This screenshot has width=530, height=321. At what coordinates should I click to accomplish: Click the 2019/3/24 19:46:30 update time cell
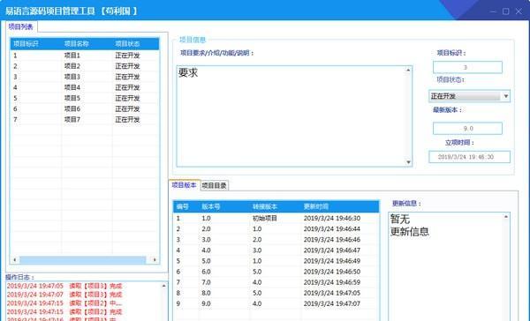pyautogui.click(x=332, y=219)
